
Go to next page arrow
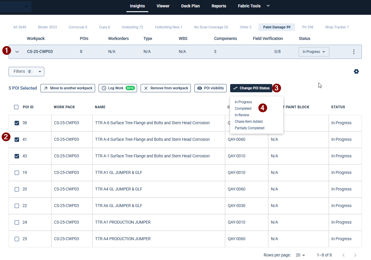pyautogui.click(x=355, y=255)
